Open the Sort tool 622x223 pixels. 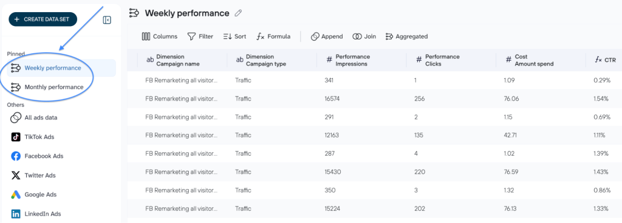pos(234,36)
